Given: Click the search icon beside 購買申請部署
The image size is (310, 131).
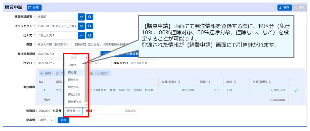Looking at the screenshot, I should [89, 17].
